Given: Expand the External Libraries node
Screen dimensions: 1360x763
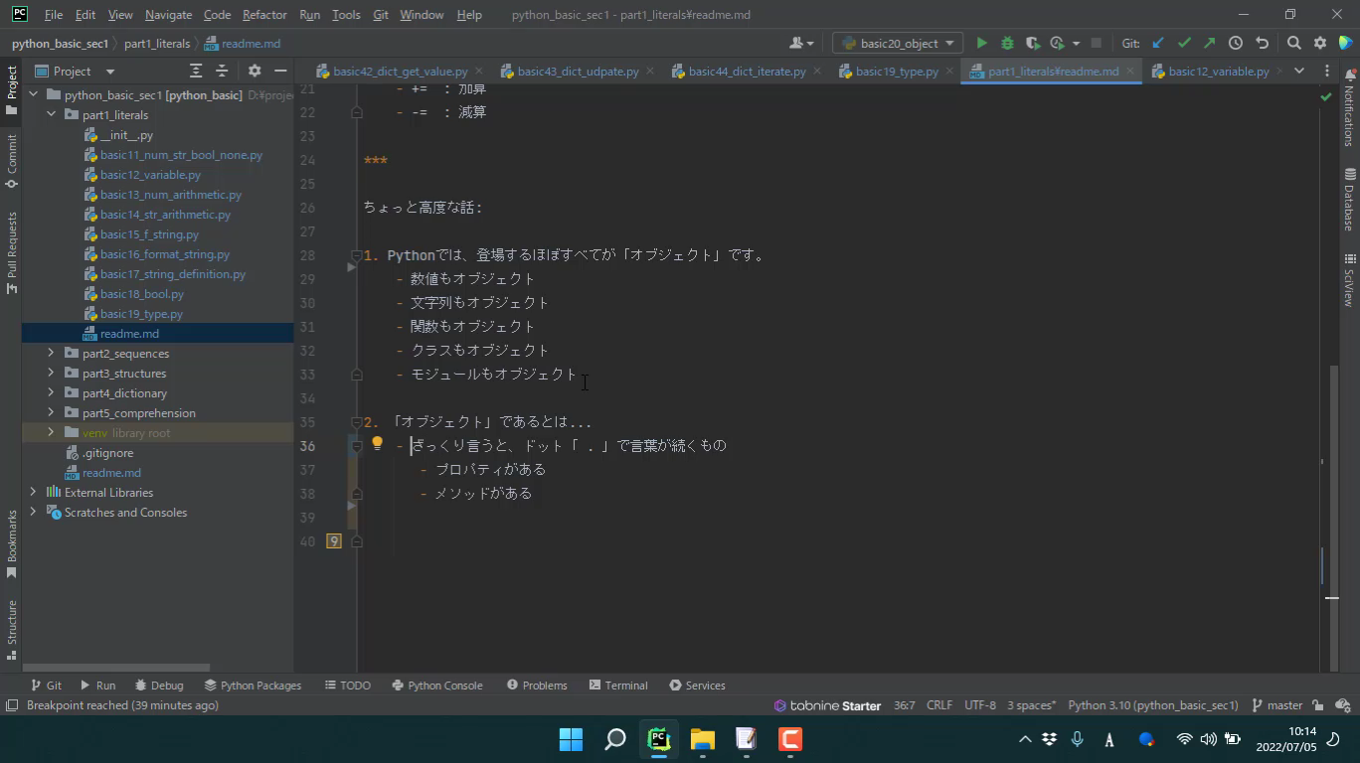Looking at the screenshot, I should (x=33, y=493).
